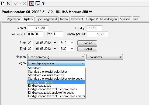Expand the start date 31-05-2012 dropdown arrow
149x105 pixels.
coord(55,43)
